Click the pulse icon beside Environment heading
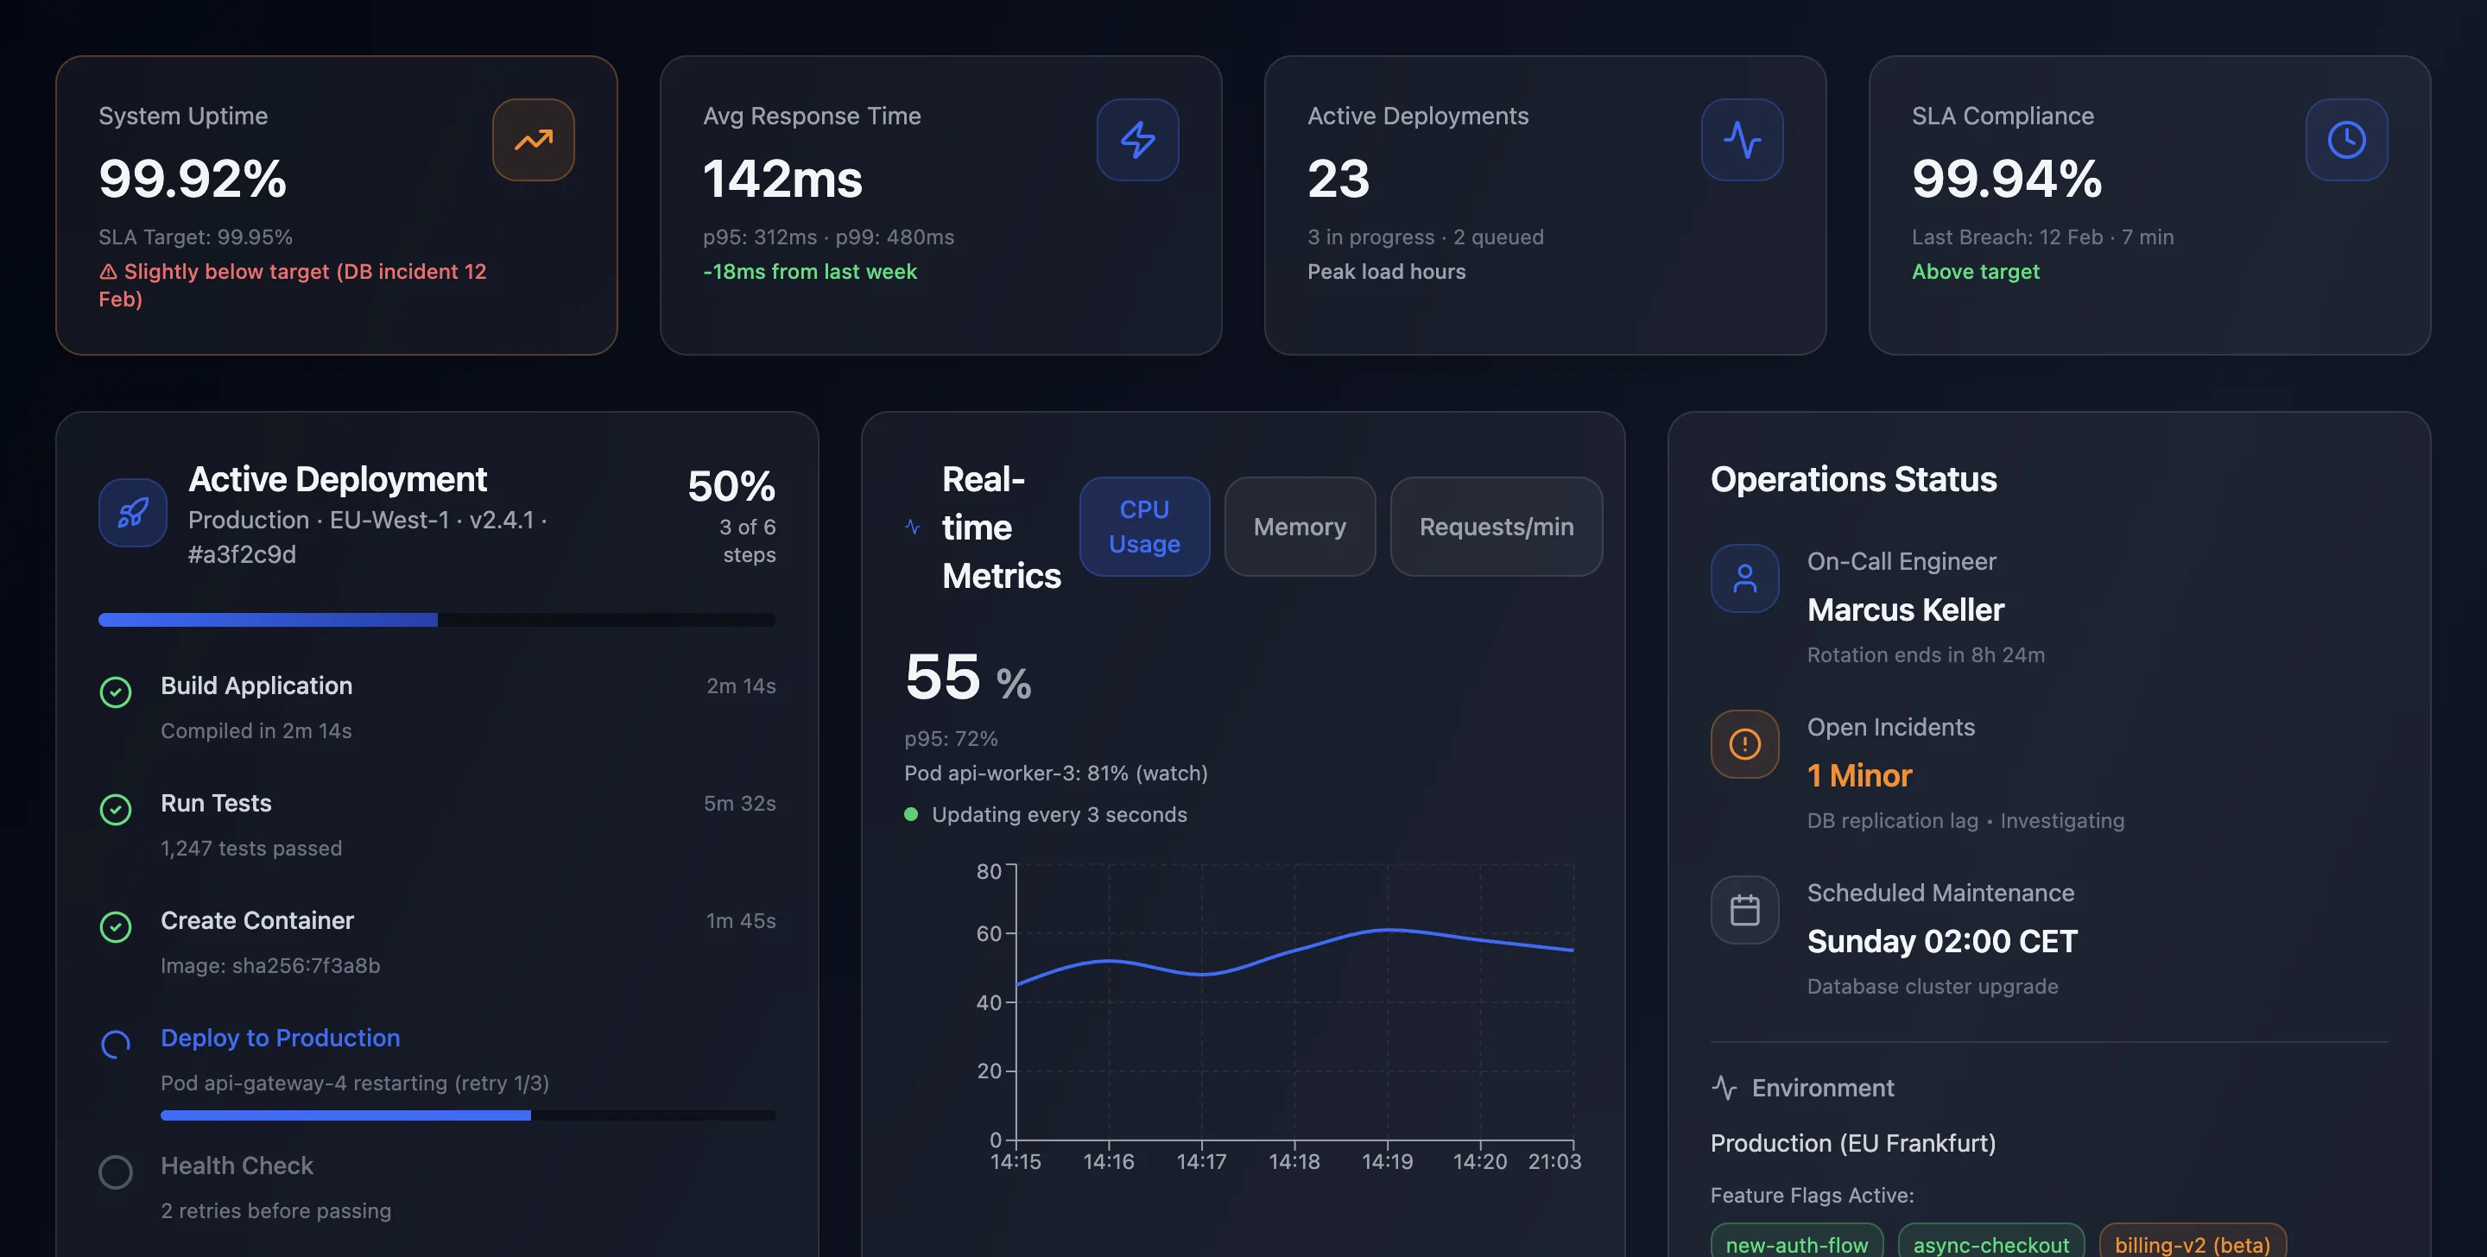The height and width of the screenshot is (1257, 2487). pos(1724,1088)
